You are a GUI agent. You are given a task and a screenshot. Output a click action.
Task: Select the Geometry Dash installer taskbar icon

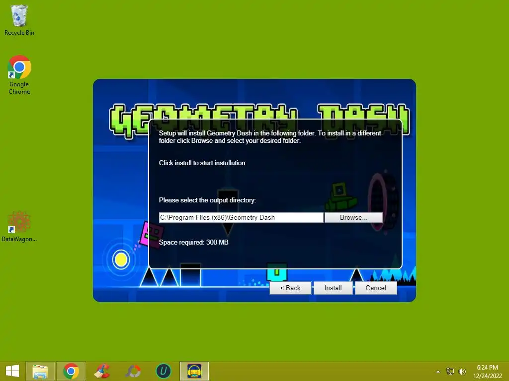(x=194, y=371)
